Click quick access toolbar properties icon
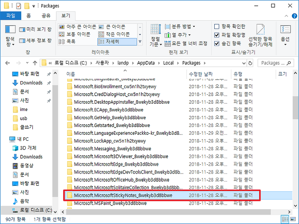The image size is (299, 224). point(18,6)
